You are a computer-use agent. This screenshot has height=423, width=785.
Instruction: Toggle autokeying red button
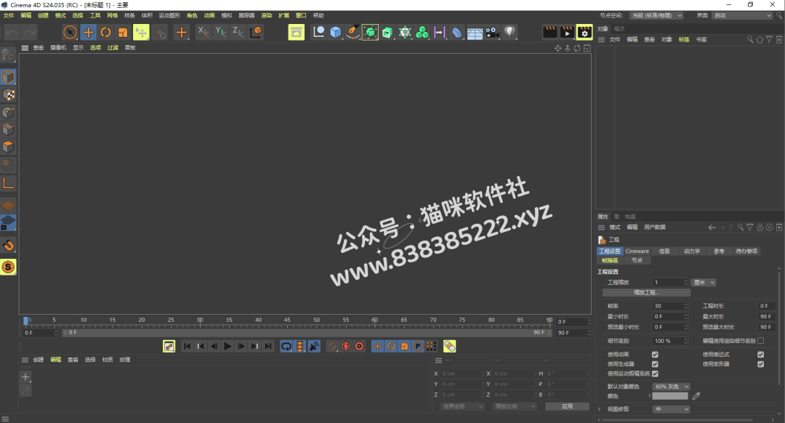tap(346, 347)
